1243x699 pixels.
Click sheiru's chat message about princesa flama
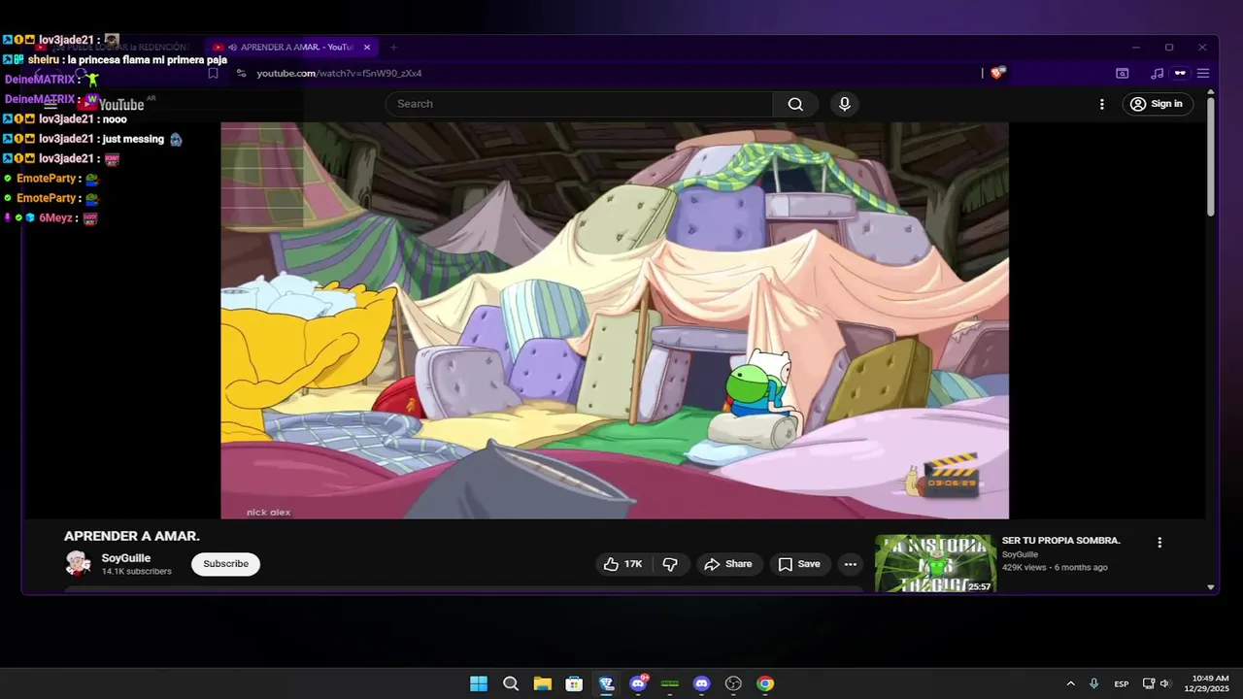click(127, 60)
